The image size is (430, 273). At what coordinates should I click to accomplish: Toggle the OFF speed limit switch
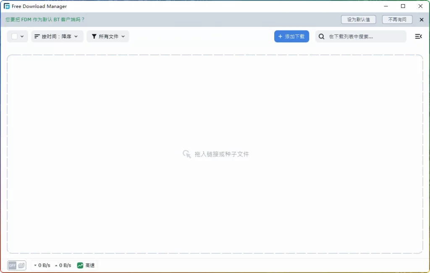point(13,265)
